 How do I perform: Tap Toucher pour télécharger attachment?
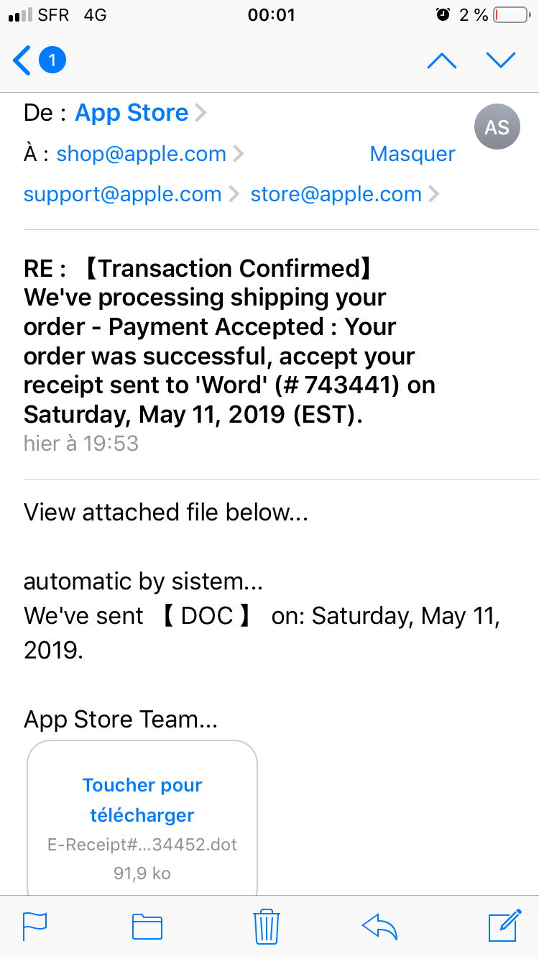click(142, 800)
